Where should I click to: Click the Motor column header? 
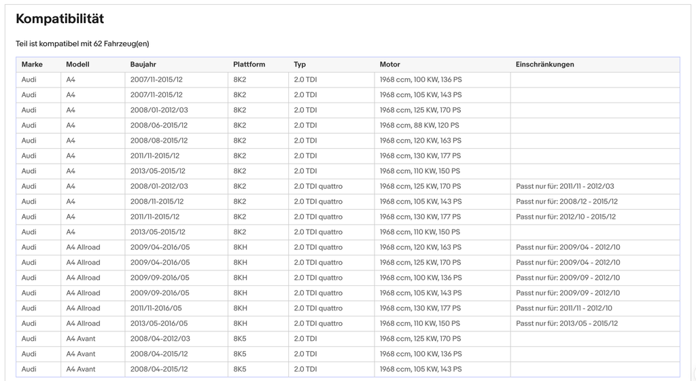389,65
